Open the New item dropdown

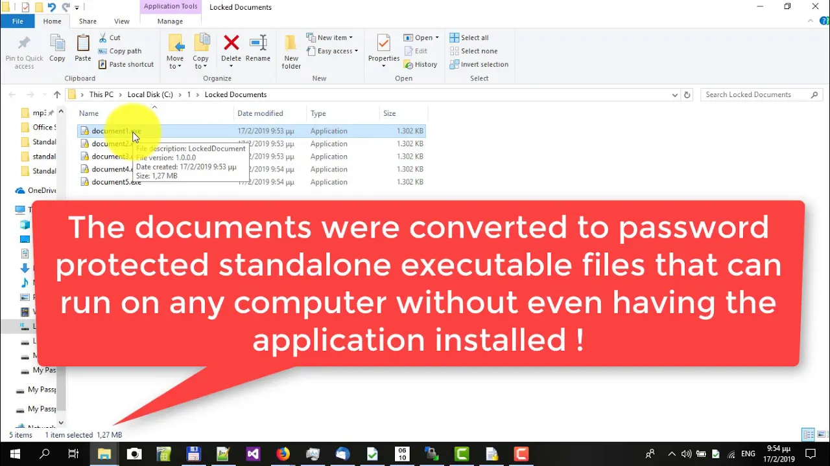[x=329, y=38]
